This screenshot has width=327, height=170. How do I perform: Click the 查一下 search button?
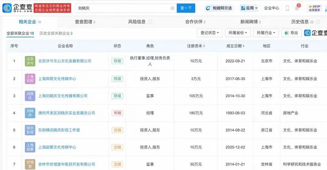point(186,8)
